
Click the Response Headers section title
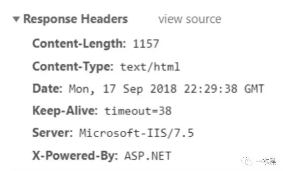[x=75, y=19]
